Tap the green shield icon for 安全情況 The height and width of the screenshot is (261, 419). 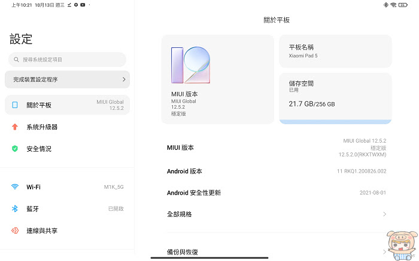[x=15, y=149]
